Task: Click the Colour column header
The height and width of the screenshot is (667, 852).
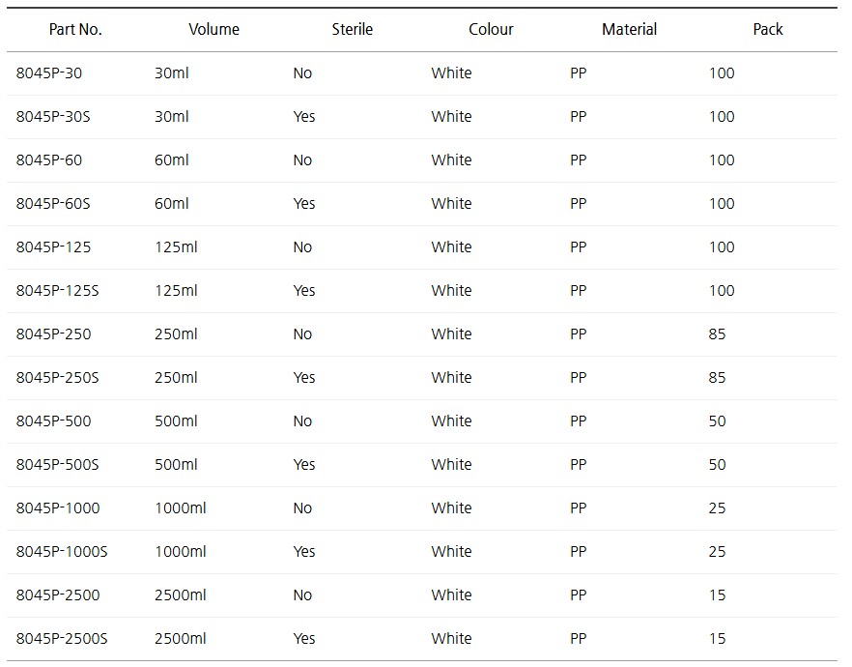Action: pos(491,29)
